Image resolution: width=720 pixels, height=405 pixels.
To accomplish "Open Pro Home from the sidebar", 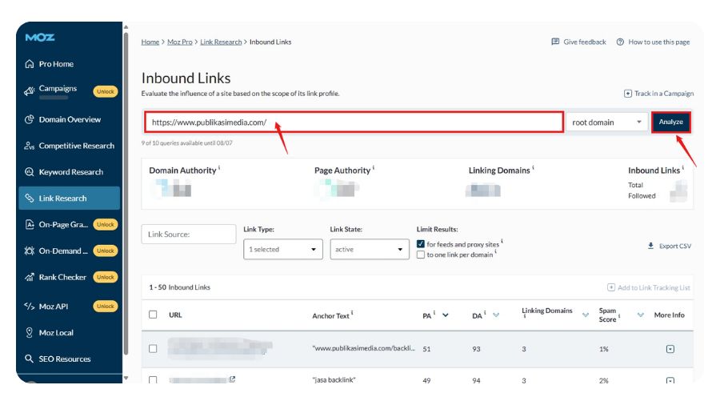I will pyautogui.click(x=56, y=64).
